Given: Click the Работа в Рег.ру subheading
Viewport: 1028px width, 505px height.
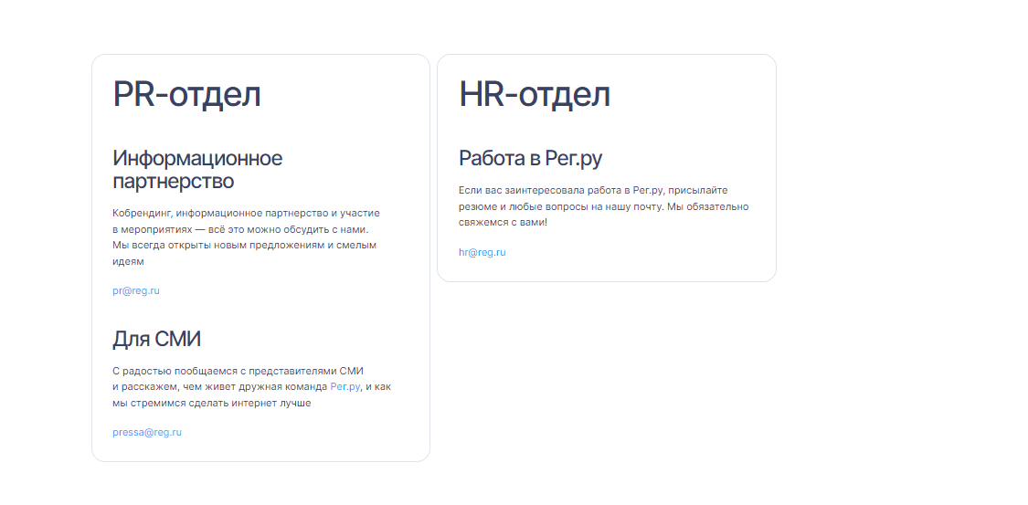Looking at the screenshot, I should (530, 159).
